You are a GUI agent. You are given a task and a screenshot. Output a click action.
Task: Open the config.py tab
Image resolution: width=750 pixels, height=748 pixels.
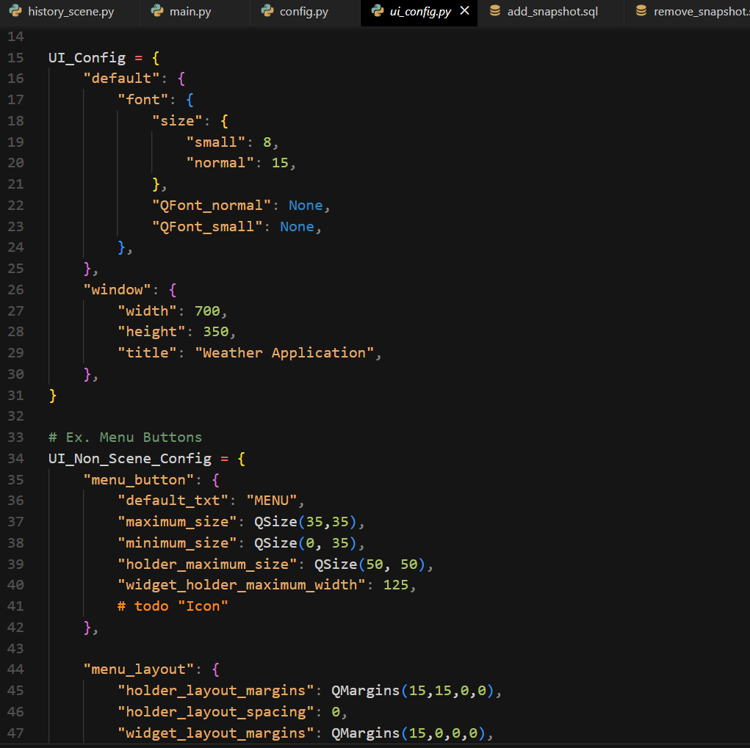[303, 12]
